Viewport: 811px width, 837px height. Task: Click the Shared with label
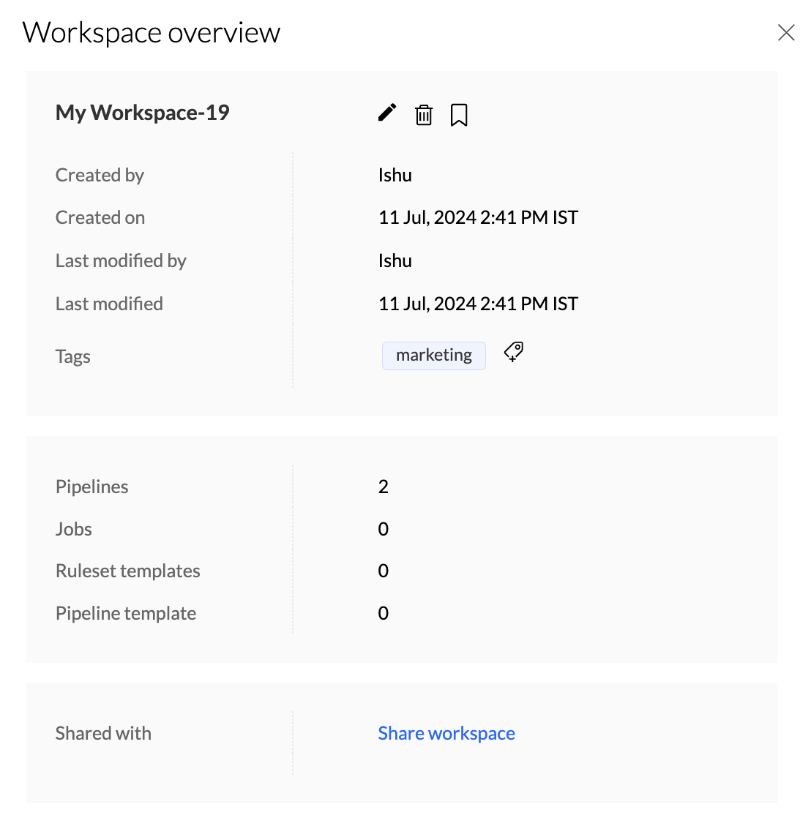(103, 733)
